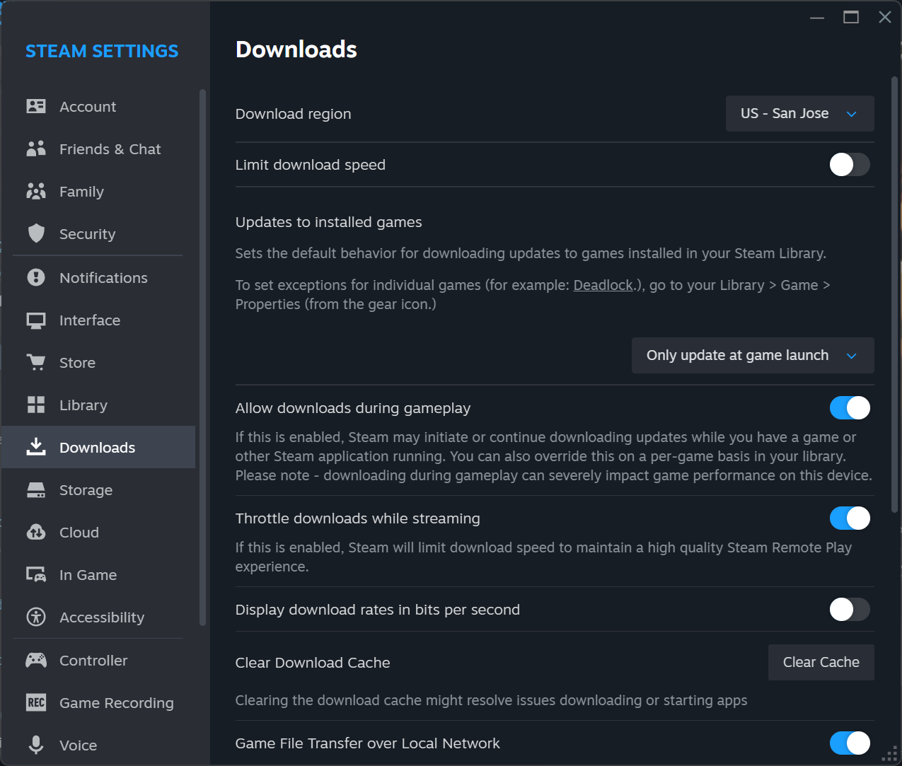The height and width of the screenshot is (766, 902).
Task: Click the Downloads page heading
Action: coord(296,50)
